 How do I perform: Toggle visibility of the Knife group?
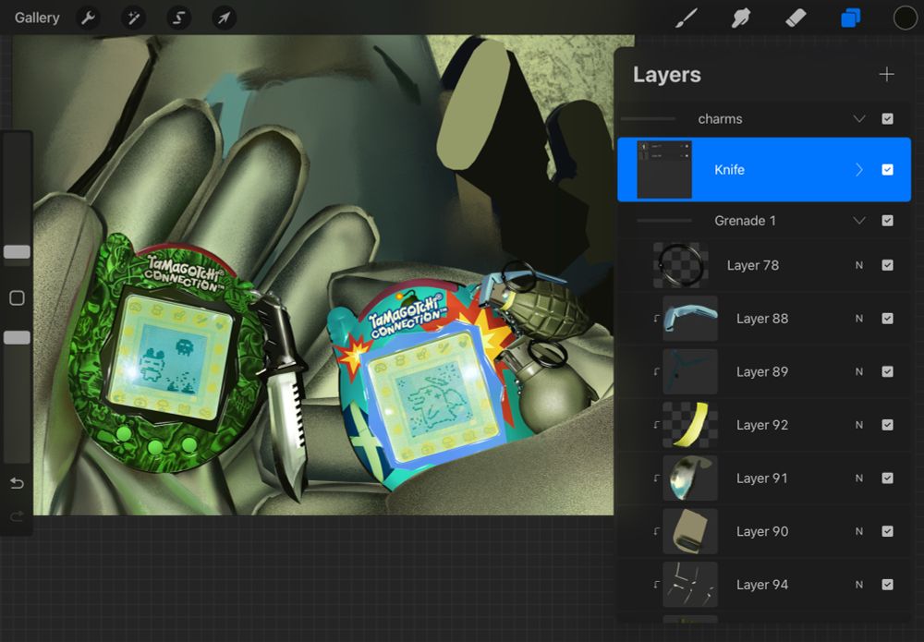(887, 170)
